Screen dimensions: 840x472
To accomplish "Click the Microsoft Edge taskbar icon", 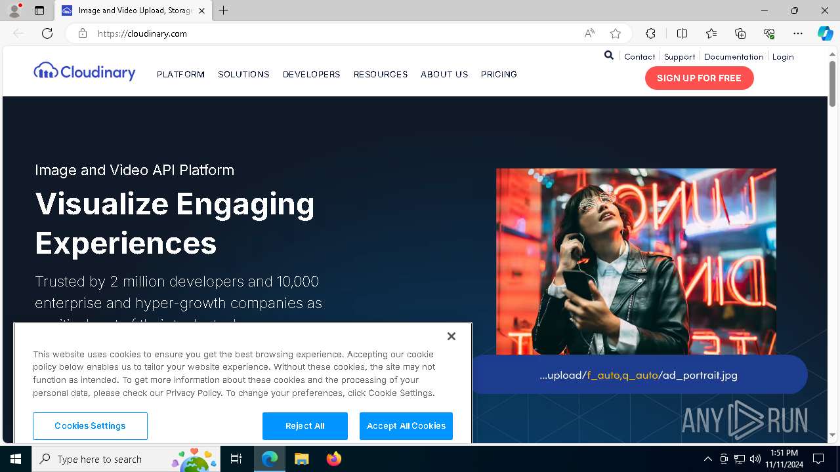I will 270,459.
